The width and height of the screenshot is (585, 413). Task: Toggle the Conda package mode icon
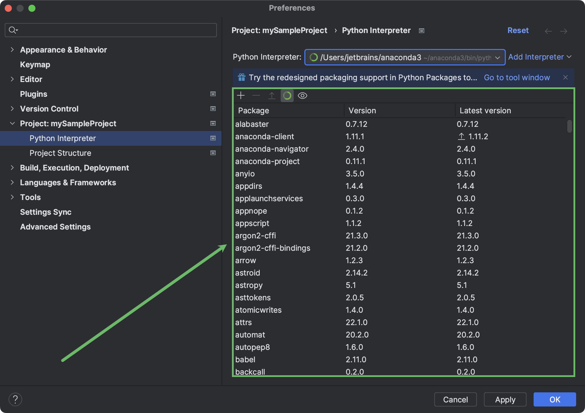coord(287,95)
